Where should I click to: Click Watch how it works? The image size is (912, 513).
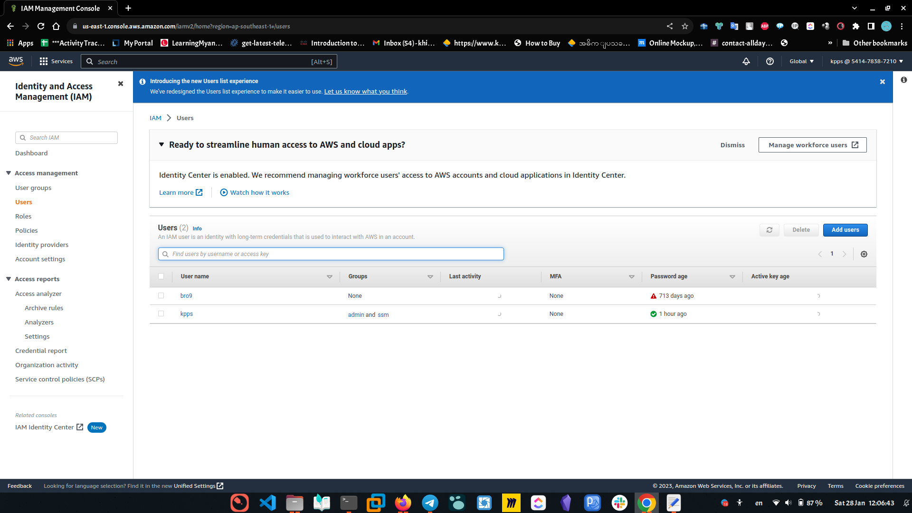(x=255, y=192)
